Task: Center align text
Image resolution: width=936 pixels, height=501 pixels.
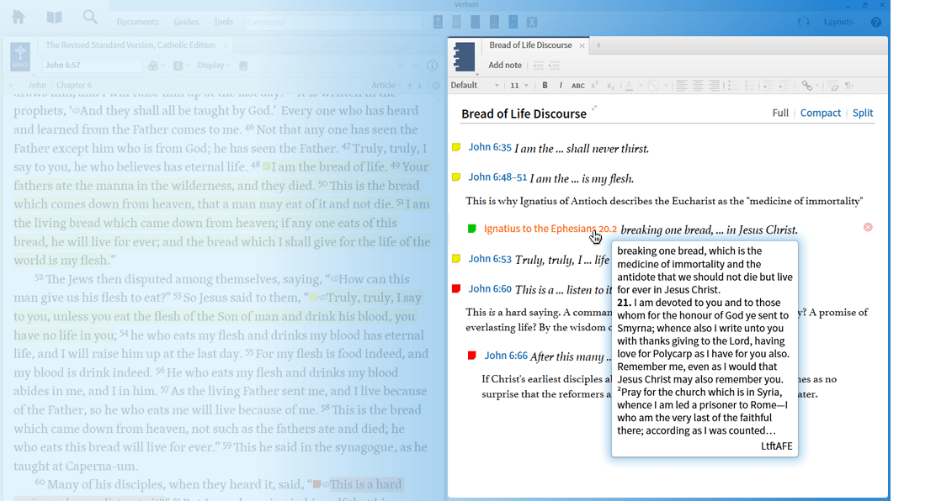Action: click(x=698, y=86)
